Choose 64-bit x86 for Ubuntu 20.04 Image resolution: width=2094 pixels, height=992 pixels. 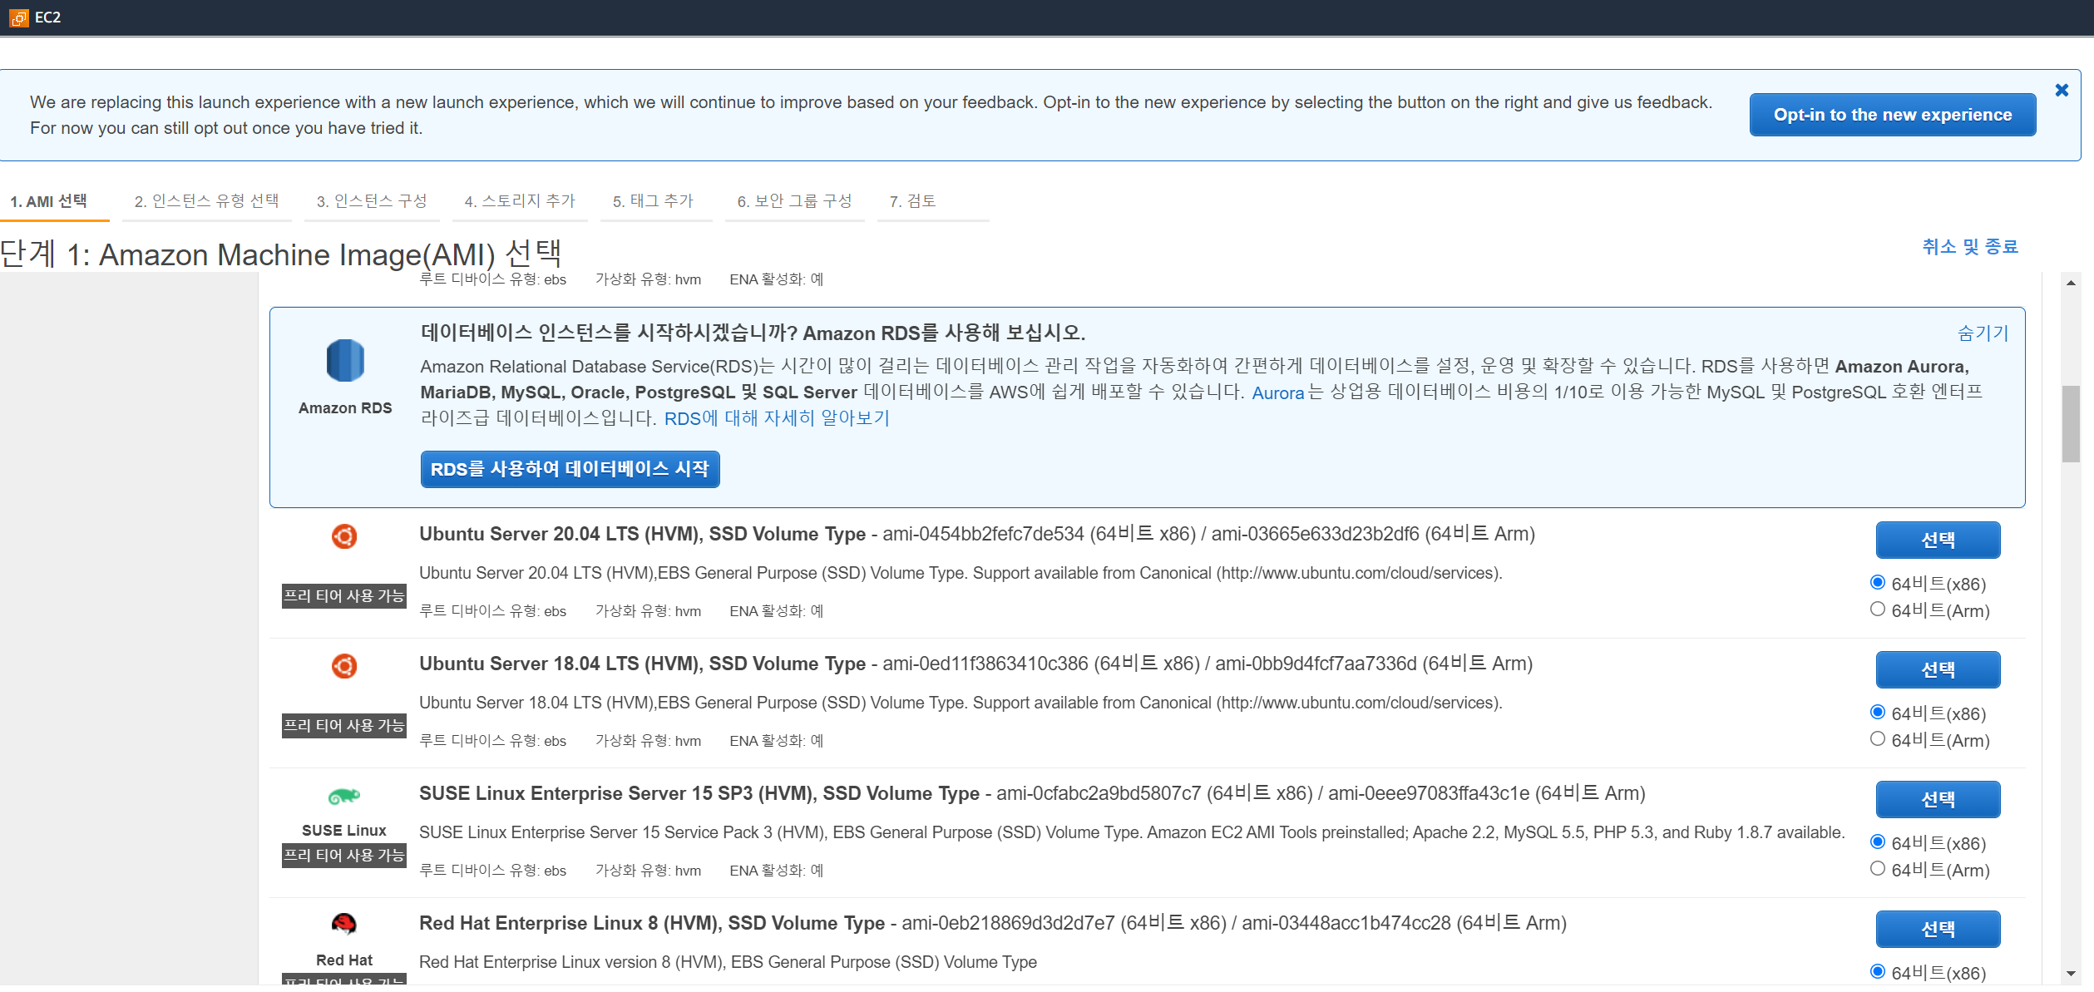[1877, 583]
